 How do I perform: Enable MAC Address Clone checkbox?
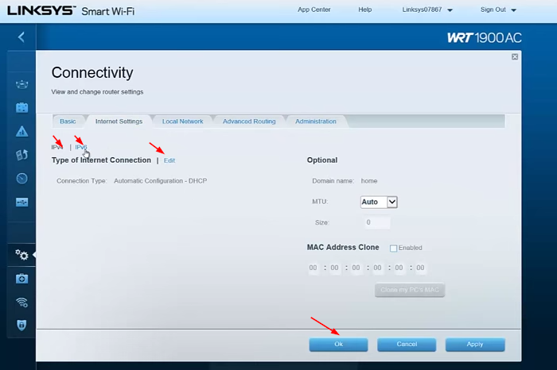393,248
